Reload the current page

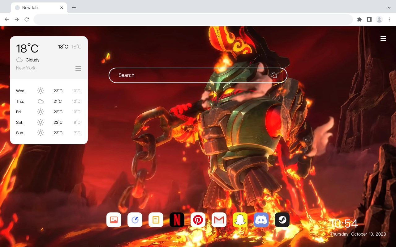click(27, 19)
